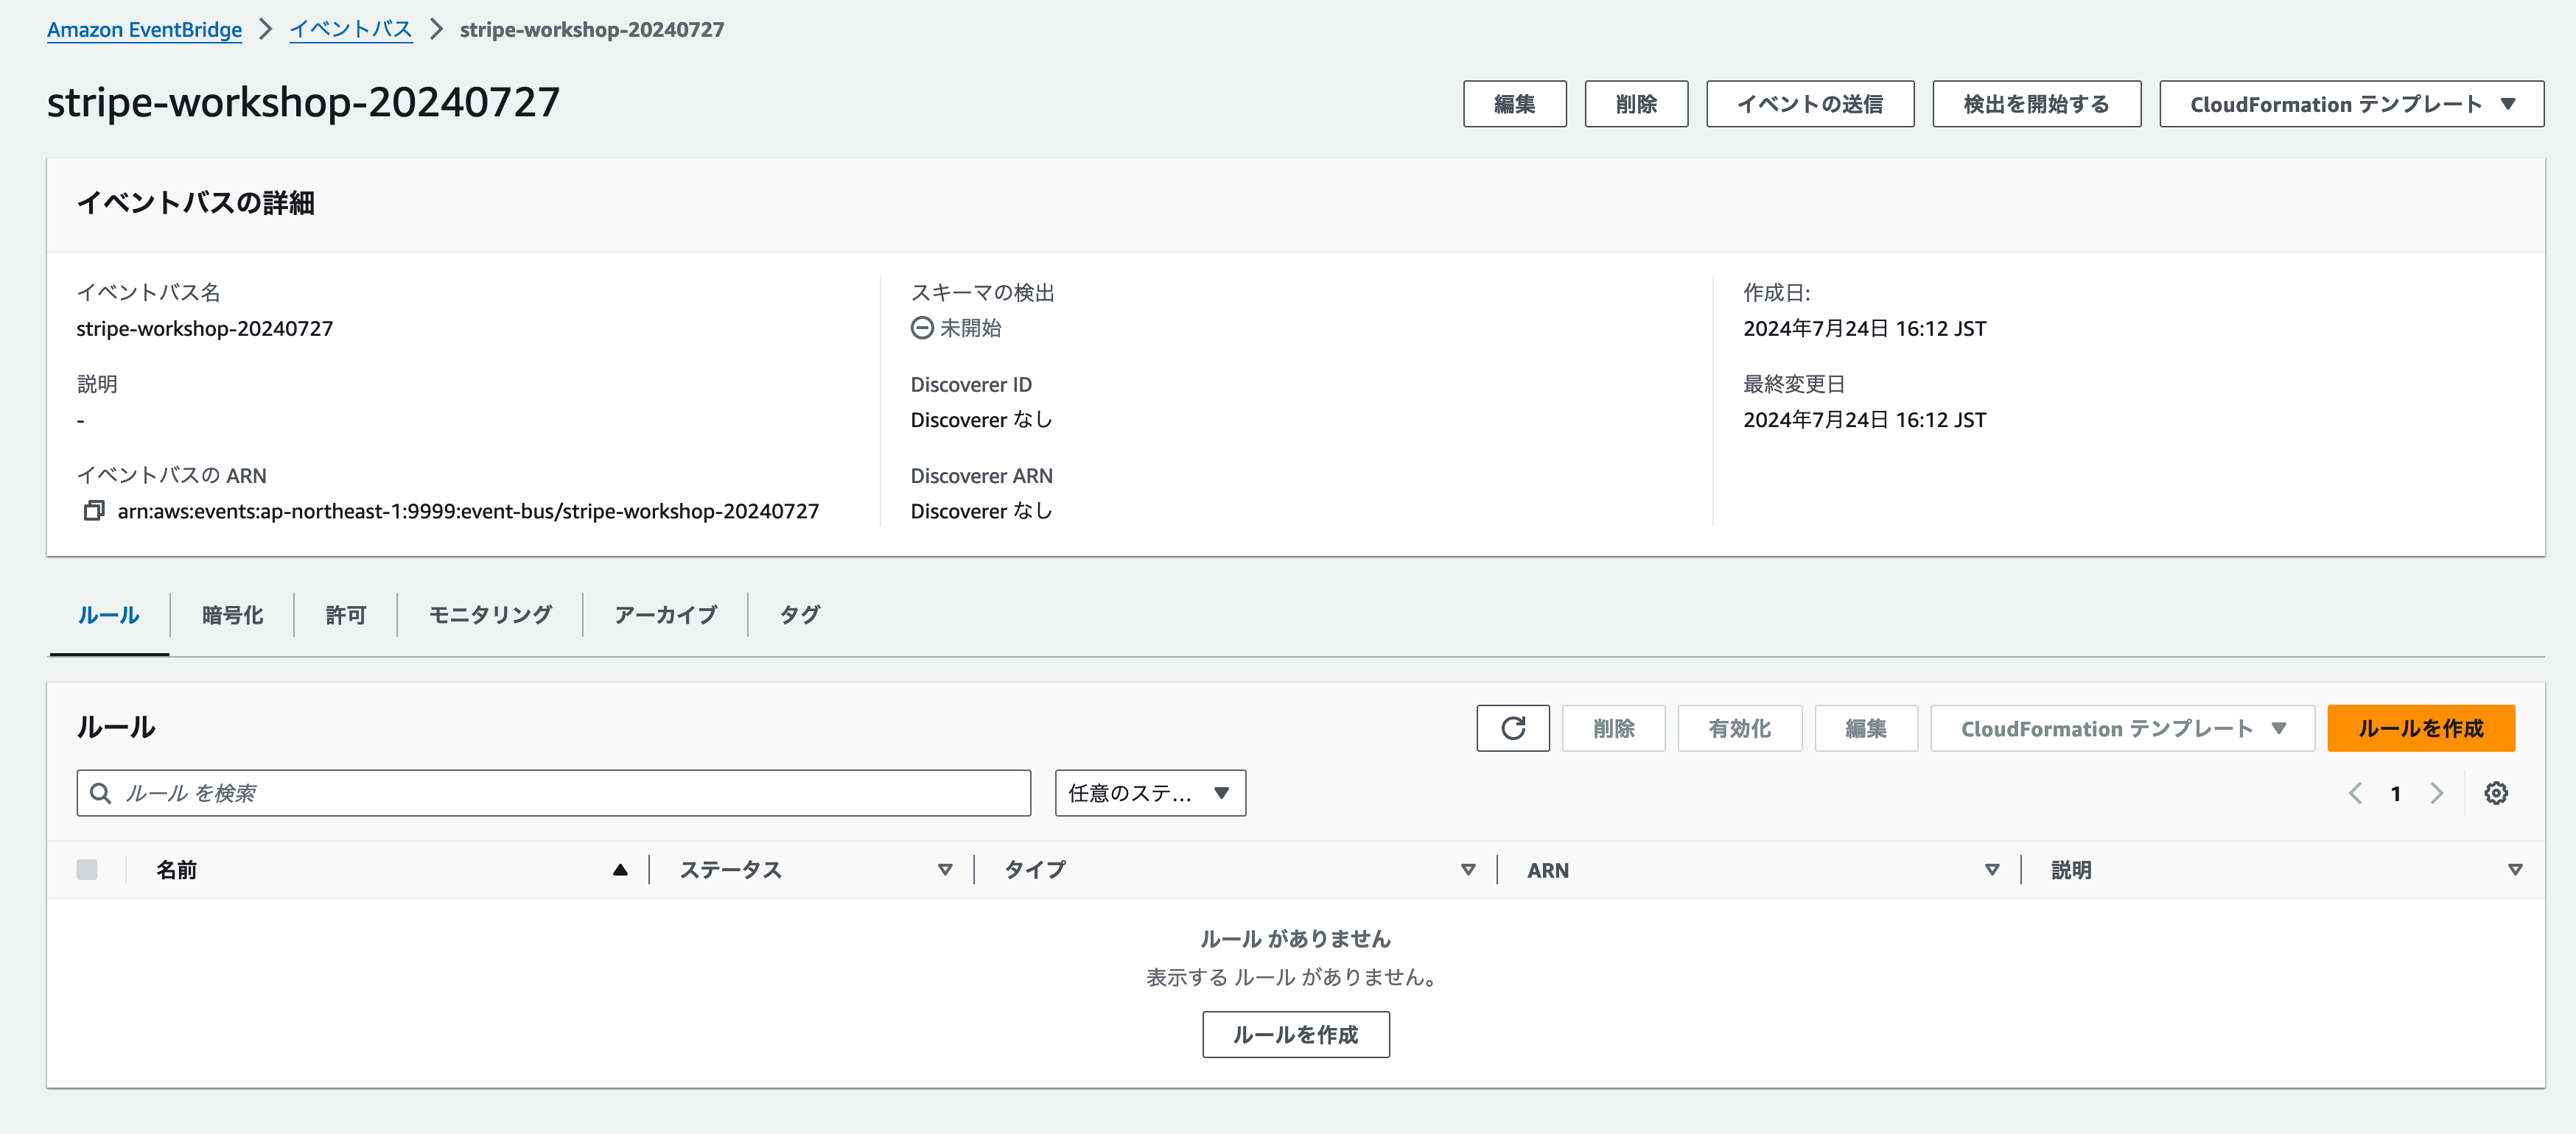Screen dimensions: 2576x1134
Task: Toggle select-all rules checkbox
Action: [87, 870]
